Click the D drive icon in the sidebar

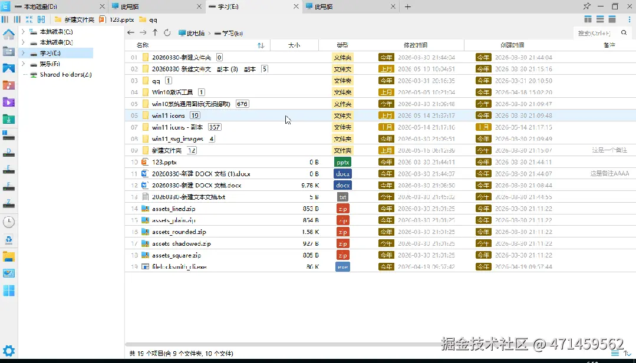click(x=8, y=153)
